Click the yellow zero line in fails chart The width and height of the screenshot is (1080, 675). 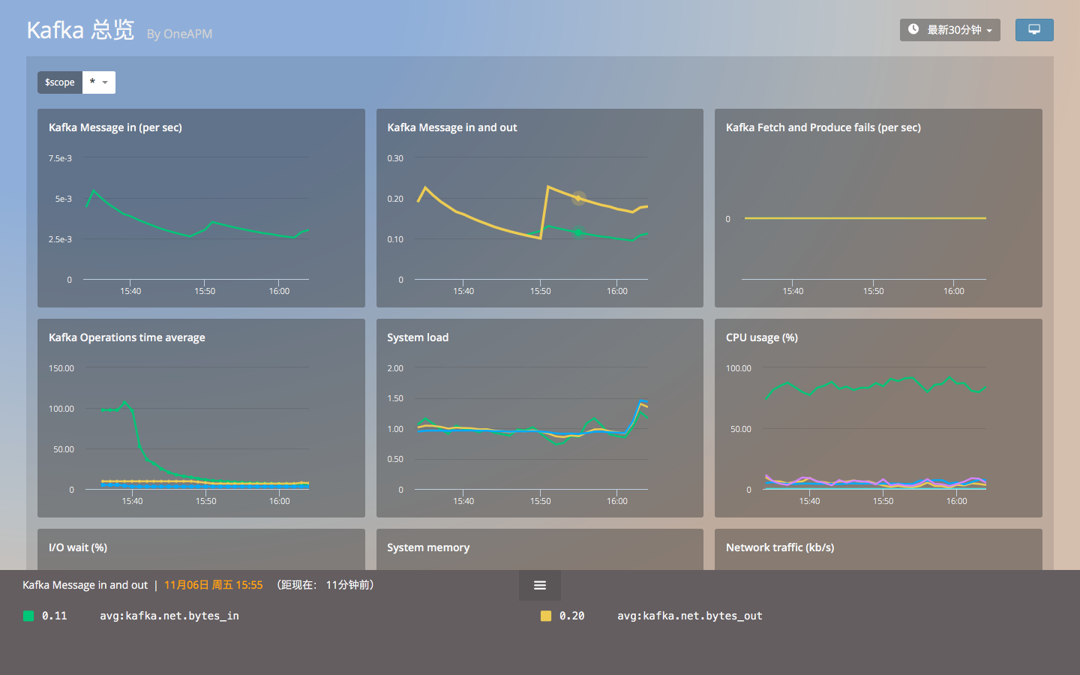(865, 218)
